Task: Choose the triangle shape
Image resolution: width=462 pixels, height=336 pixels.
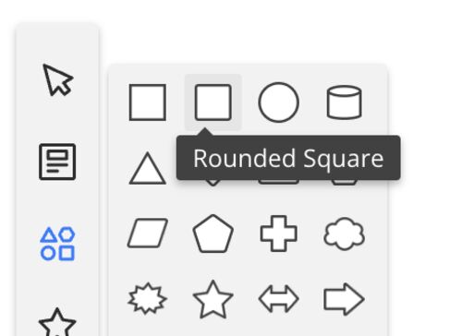Action: point(148,168)
